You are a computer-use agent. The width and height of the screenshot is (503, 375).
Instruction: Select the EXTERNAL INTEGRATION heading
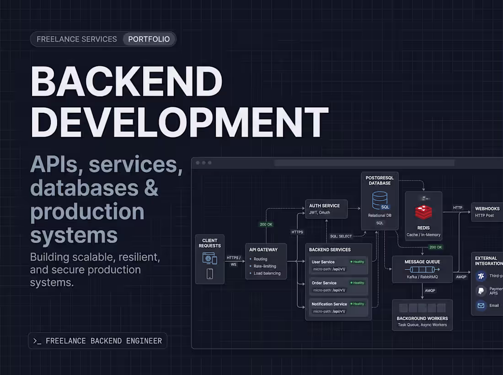coord(489,261)
